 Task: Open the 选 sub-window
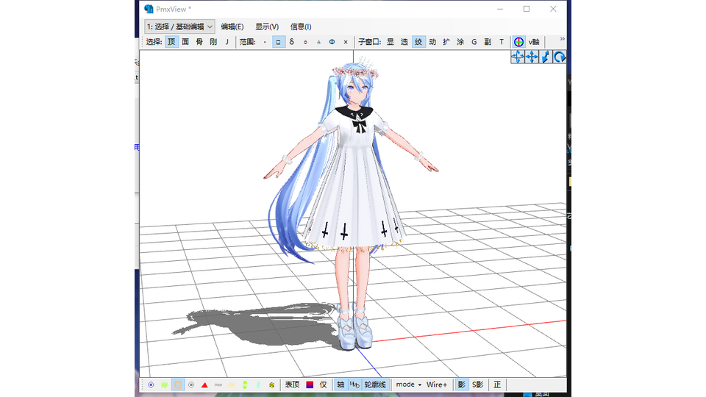coord(404,42)
